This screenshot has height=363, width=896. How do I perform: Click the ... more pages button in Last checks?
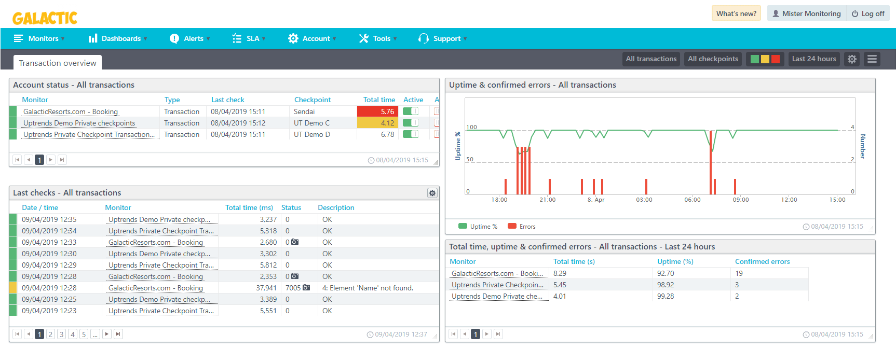click(x=95, y=334)
